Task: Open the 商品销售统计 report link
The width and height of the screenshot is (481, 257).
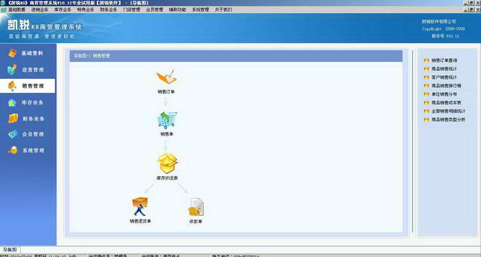Action: click(x=444, y=69)
